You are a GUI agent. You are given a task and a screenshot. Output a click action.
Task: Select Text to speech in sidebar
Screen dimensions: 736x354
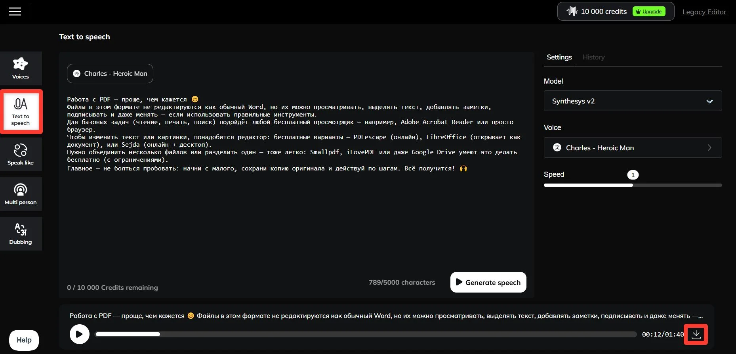tap(21, 111)
